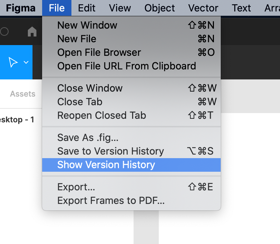
Task: Click the Home icon in the tab bar
Action: click(x=32, y=32)
